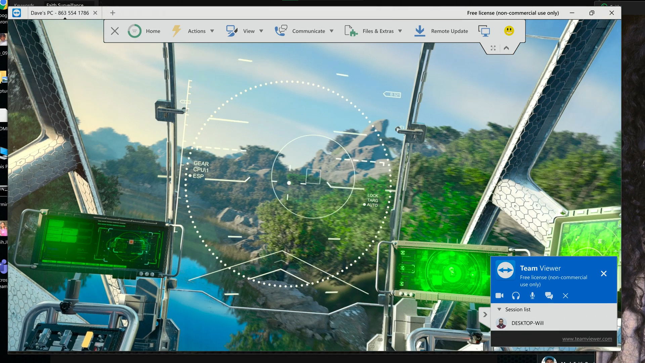
Task: Open the Files & Extras menu
Action: [378, 31]
